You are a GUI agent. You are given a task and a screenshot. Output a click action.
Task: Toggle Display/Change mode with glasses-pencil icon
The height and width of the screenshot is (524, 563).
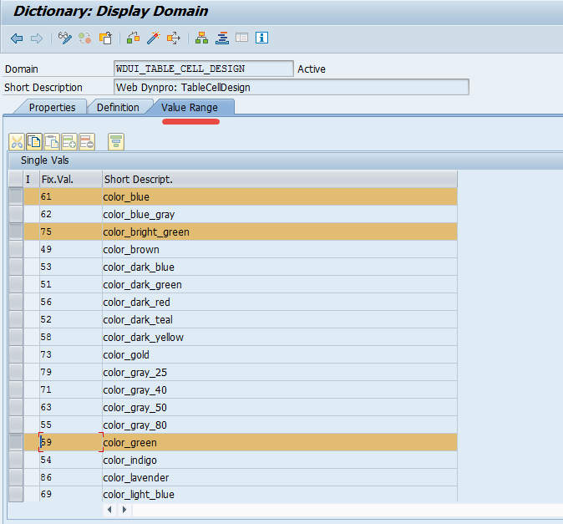[x=65, y=38]
